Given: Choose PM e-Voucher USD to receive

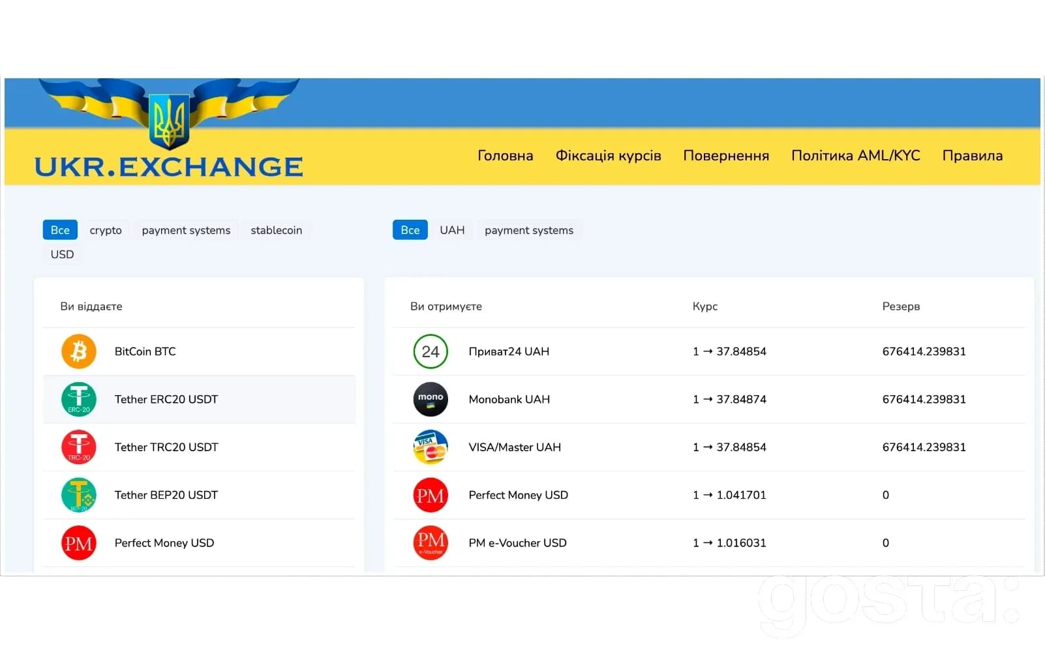Looking at the screenshot, I should click(x=709, y=543).
